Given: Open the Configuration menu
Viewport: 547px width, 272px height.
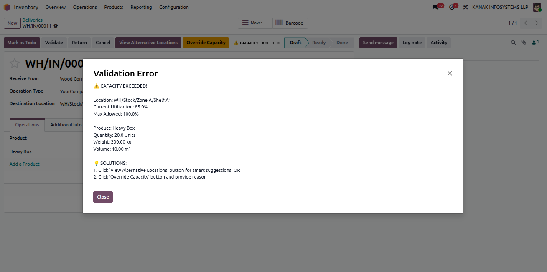Looking at the screenshot, I should (174, 7).
